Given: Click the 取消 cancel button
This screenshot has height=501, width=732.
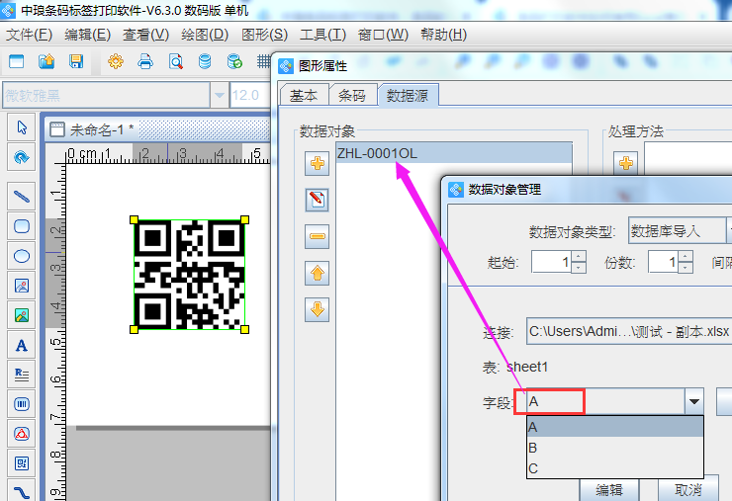Looking at the screenshot, I should [x=686, y=489].
